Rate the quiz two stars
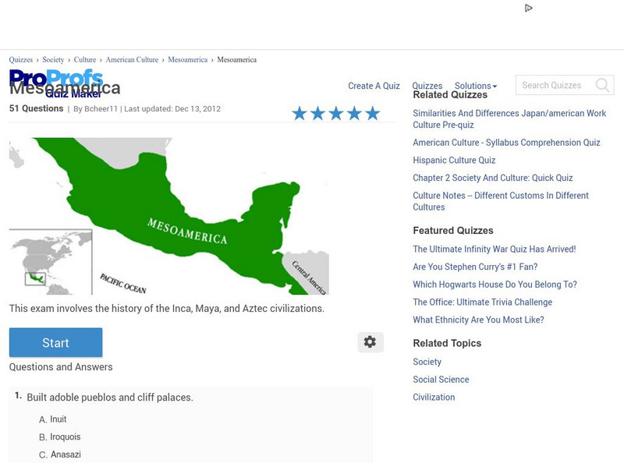Image resolution: width=624 pixels, height=463 pixels. (x=317, y=114)
